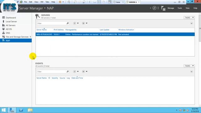Sort events by Source column

pyautogui.click(x=62, y=78)
